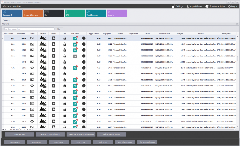This screenshot has height=146, width=240.
Task: Toggle the eye status icon in the 68.07 max speed row
Action: click(32, 68)
